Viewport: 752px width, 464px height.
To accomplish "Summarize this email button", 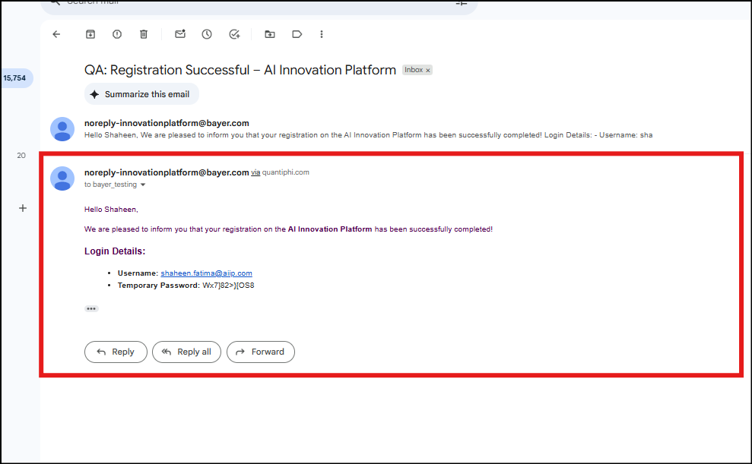I will 141,94.
